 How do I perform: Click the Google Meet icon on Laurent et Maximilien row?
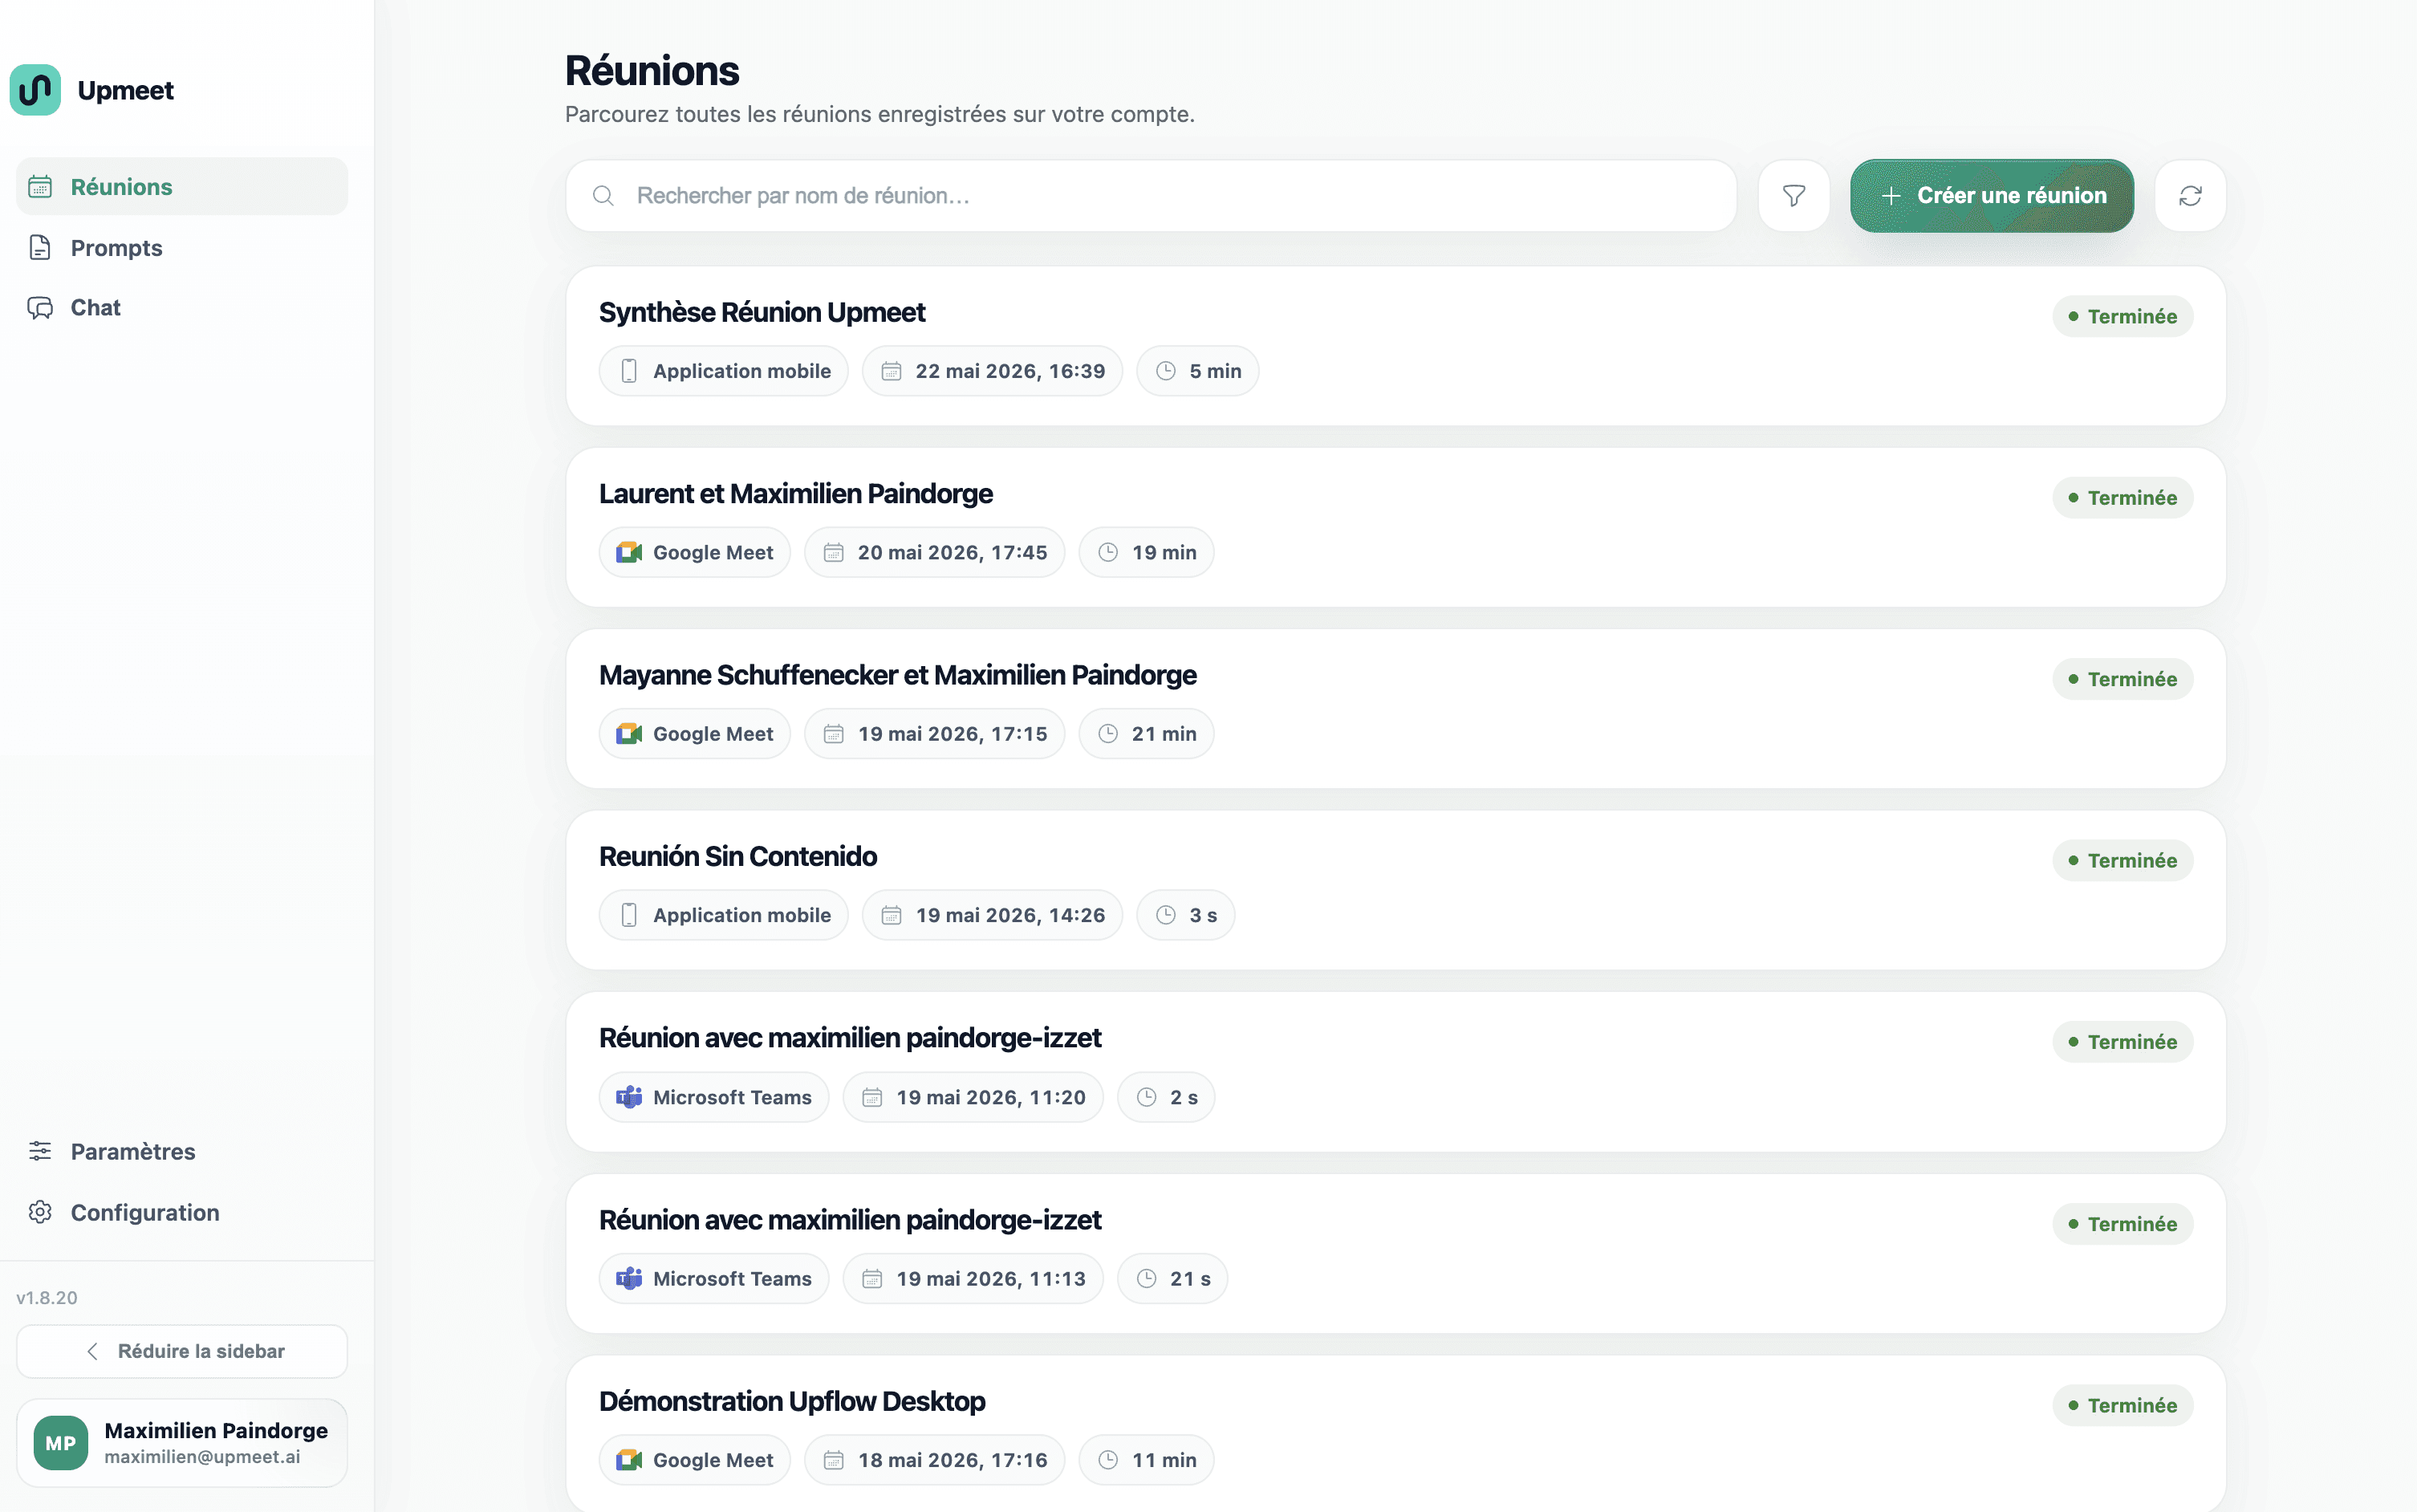point(629,553)
